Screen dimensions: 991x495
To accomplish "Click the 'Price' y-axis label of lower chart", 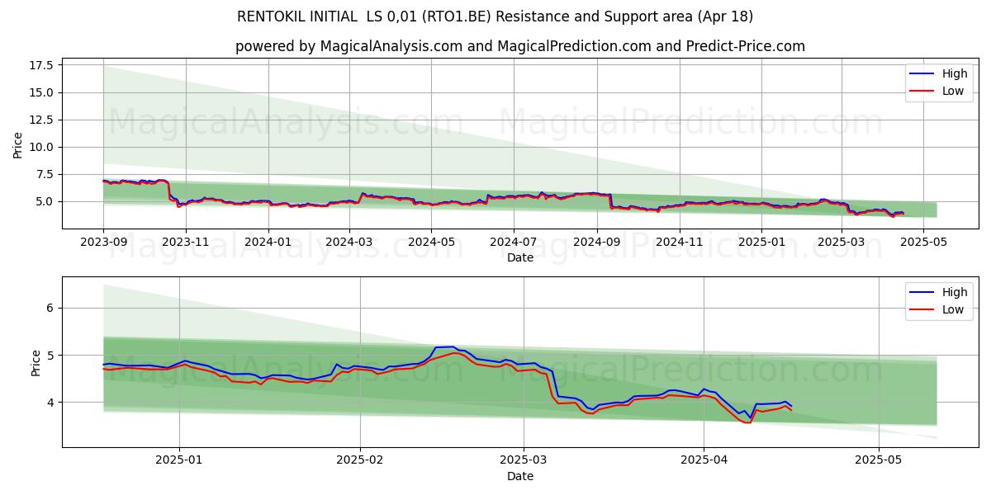I will [x=36, y=362].
